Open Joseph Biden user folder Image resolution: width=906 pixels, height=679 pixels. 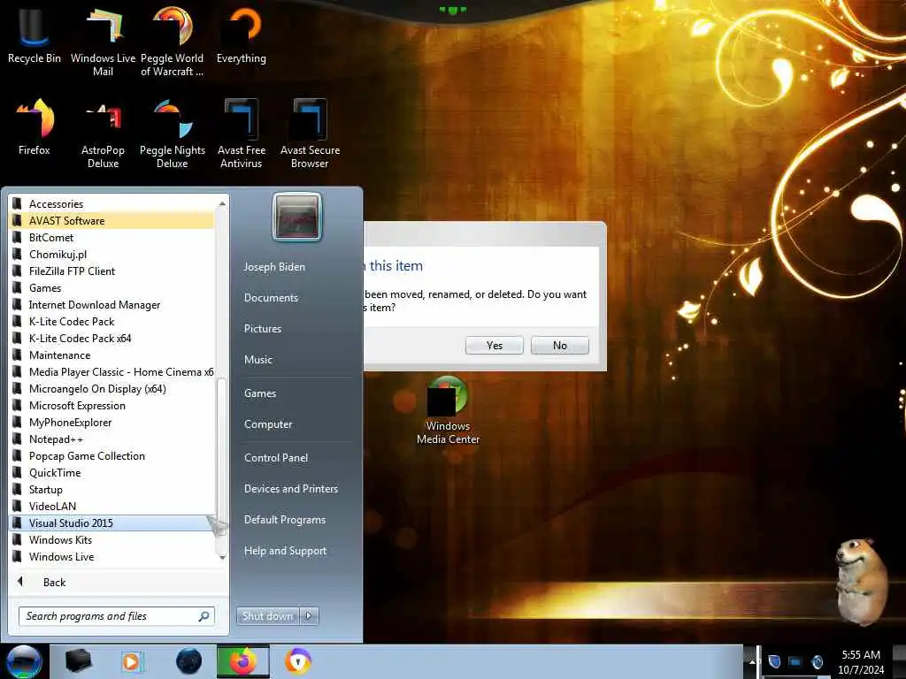[x=274, y=267]
